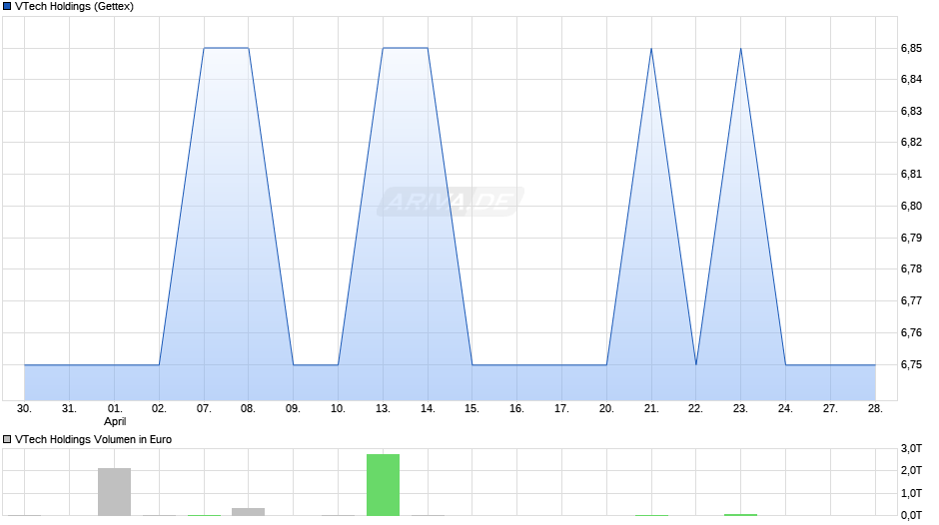This screenshot has height=525, width=939.
Task: Click the '24.' date axis label
Action: 785,409
